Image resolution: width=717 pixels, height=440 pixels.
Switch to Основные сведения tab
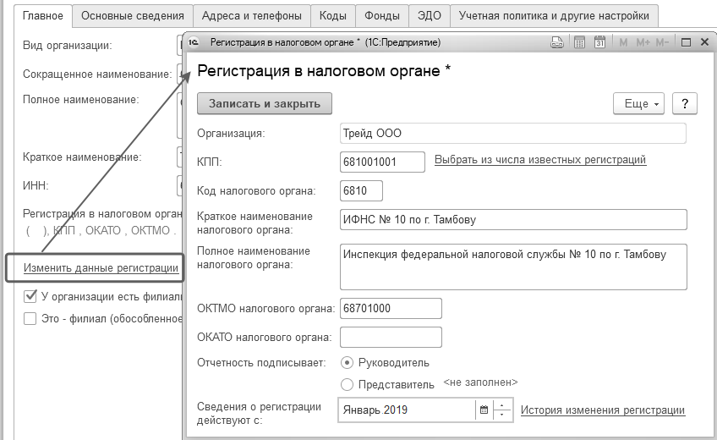133,16
